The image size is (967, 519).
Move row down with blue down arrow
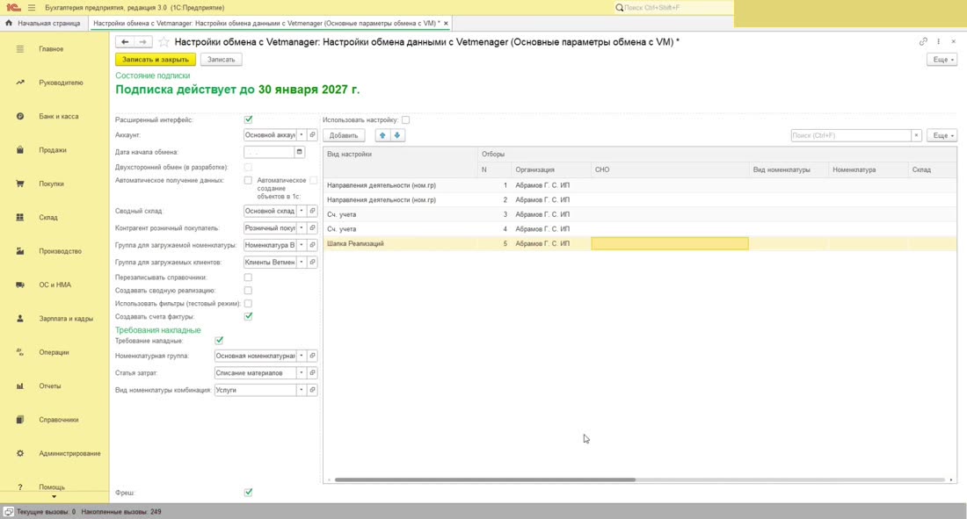(397, 135)
